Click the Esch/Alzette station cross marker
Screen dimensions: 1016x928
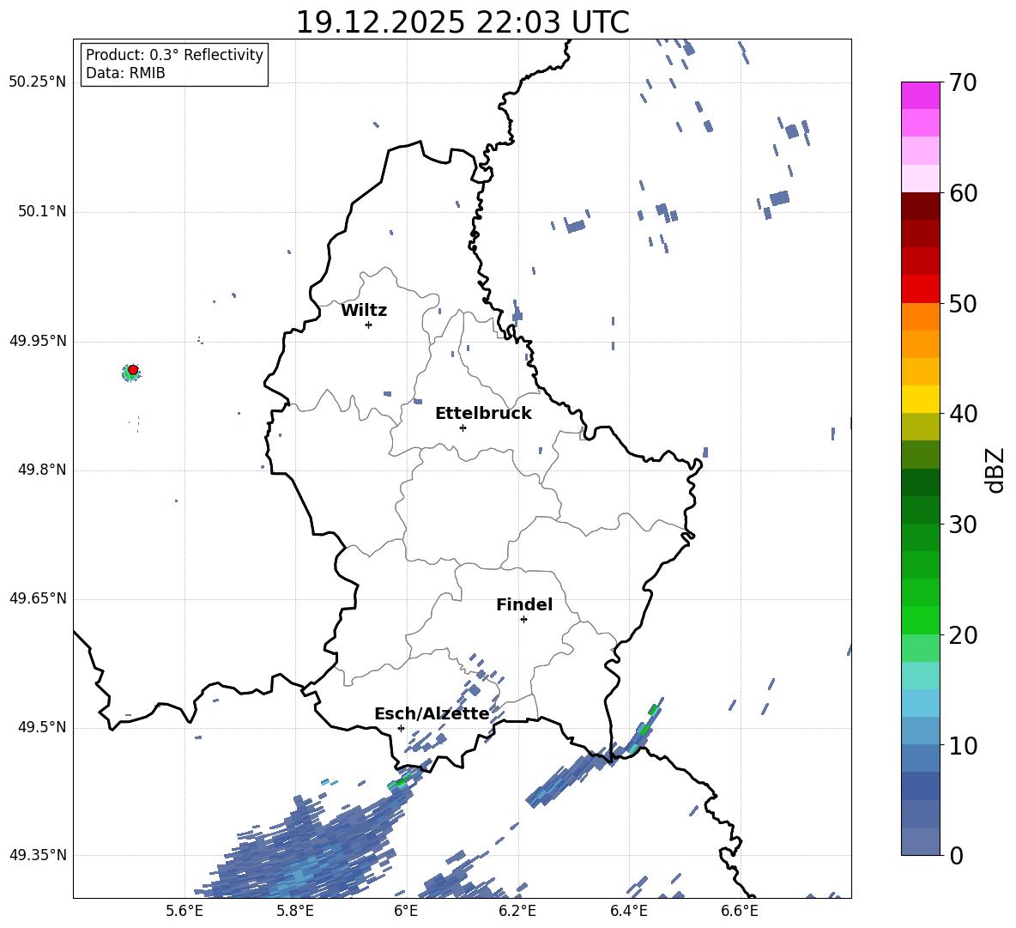[x=401, y=728]
